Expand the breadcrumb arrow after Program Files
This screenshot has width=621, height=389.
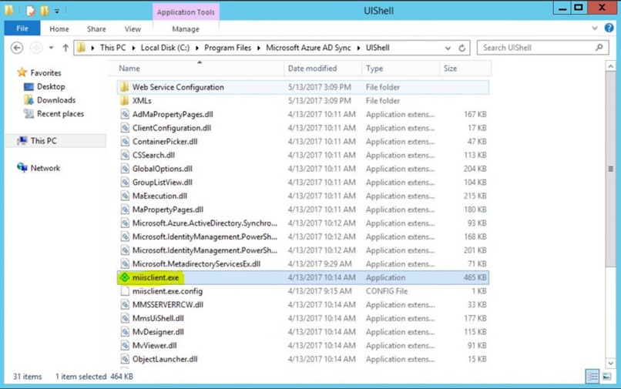[x=259, y=48]
